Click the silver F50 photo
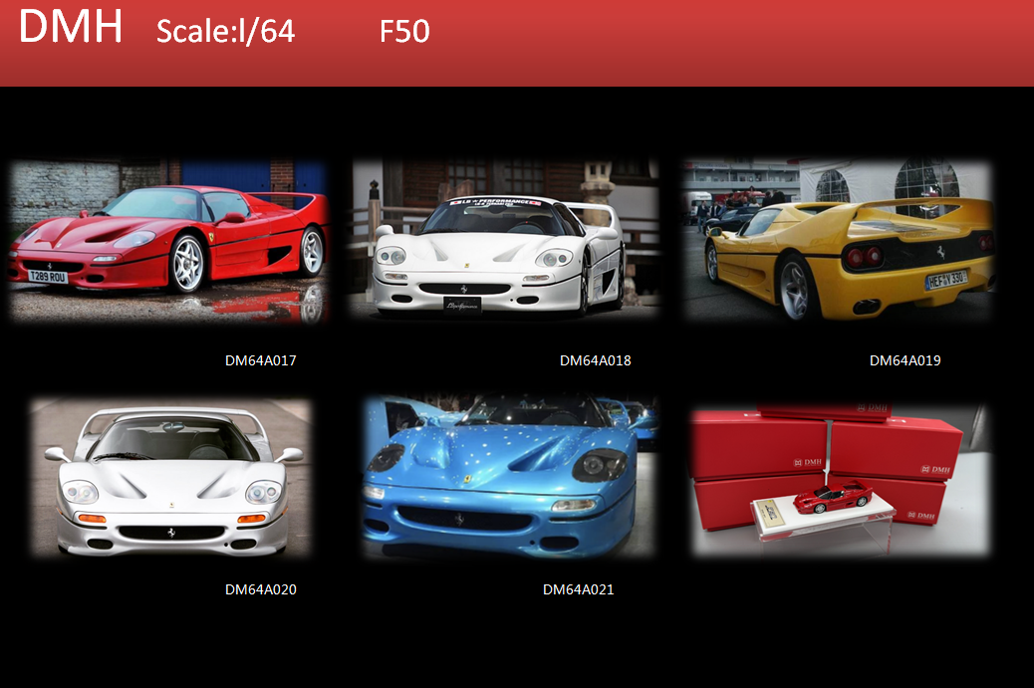 pos(170,478)
